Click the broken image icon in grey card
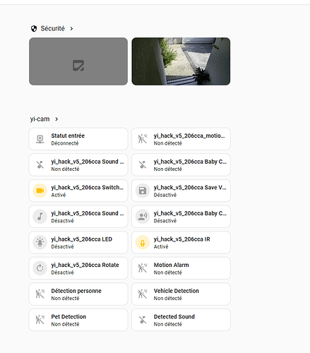The image size is (310, 353). pyautogui.click(x=78, y=66)
